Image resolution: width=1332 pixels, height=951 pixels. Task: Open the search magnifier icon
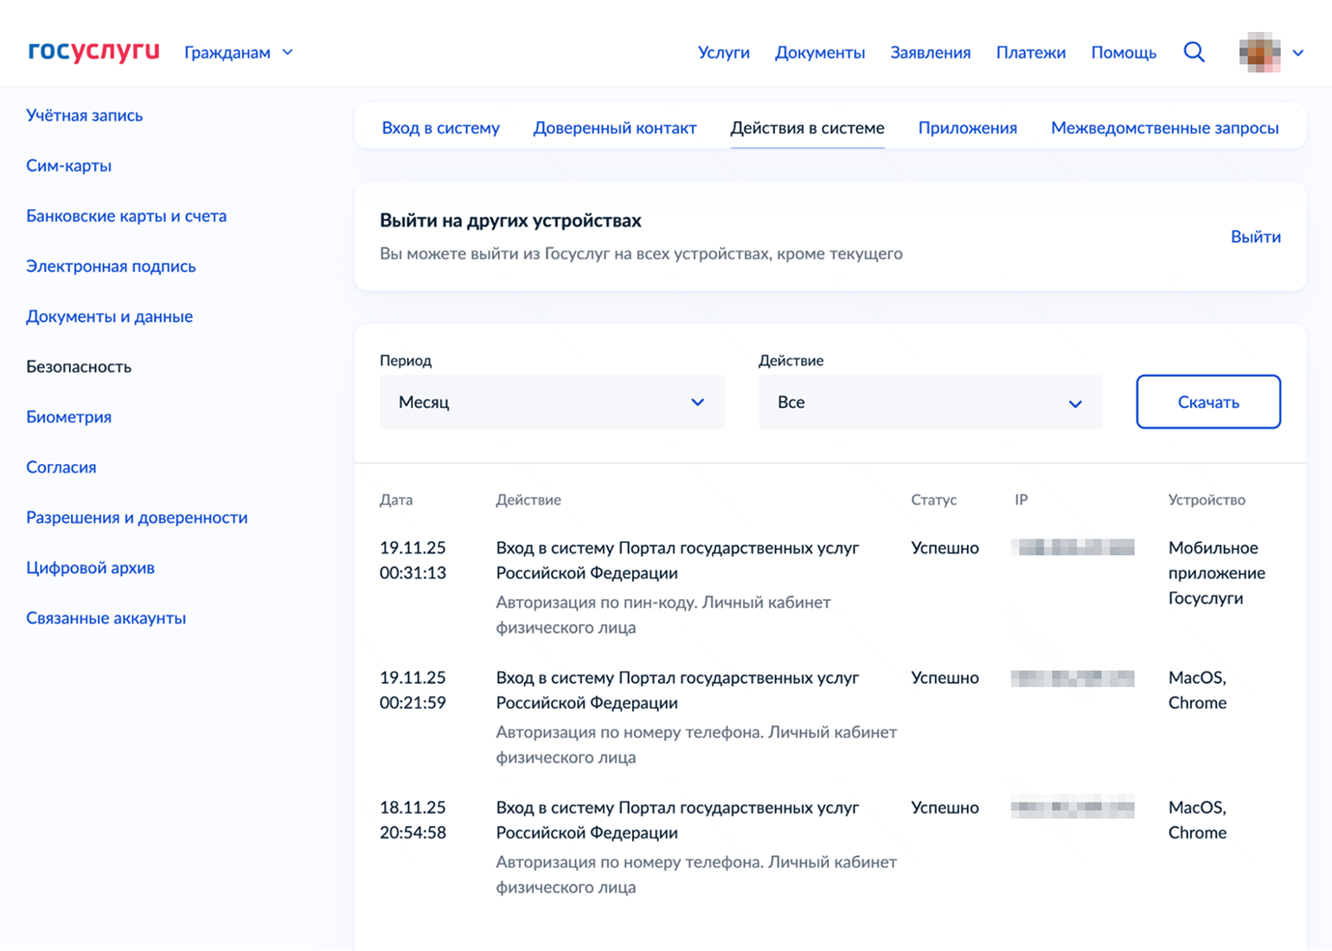pyautogui.click(x=1194, y=52)
